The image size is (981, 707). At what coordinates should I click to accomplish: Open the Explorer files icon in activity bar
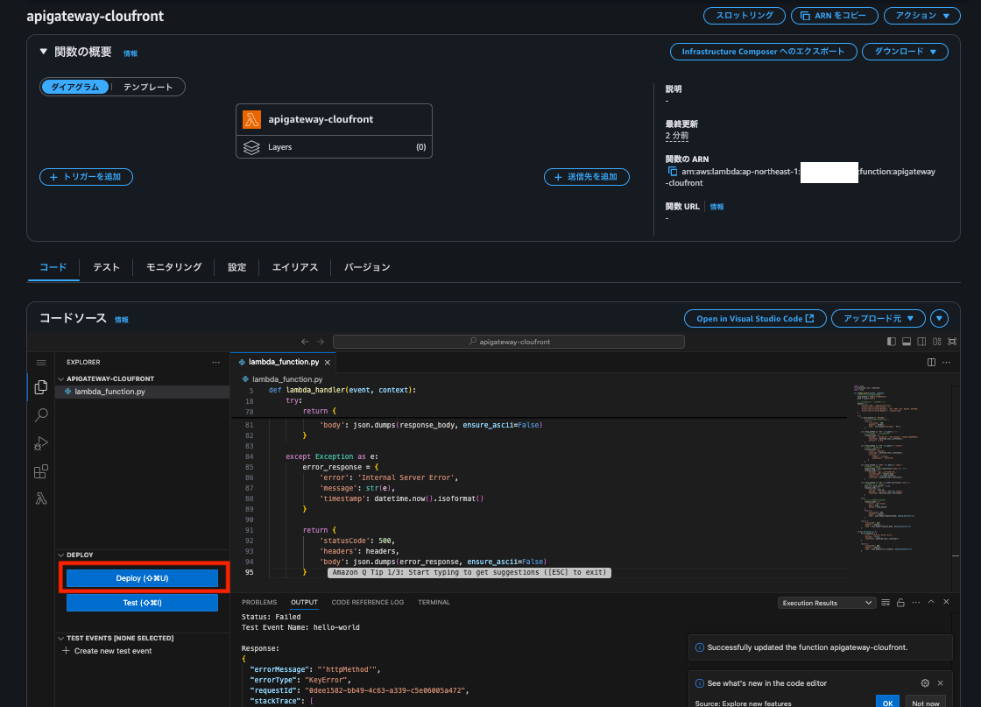(x=40, y=387)
